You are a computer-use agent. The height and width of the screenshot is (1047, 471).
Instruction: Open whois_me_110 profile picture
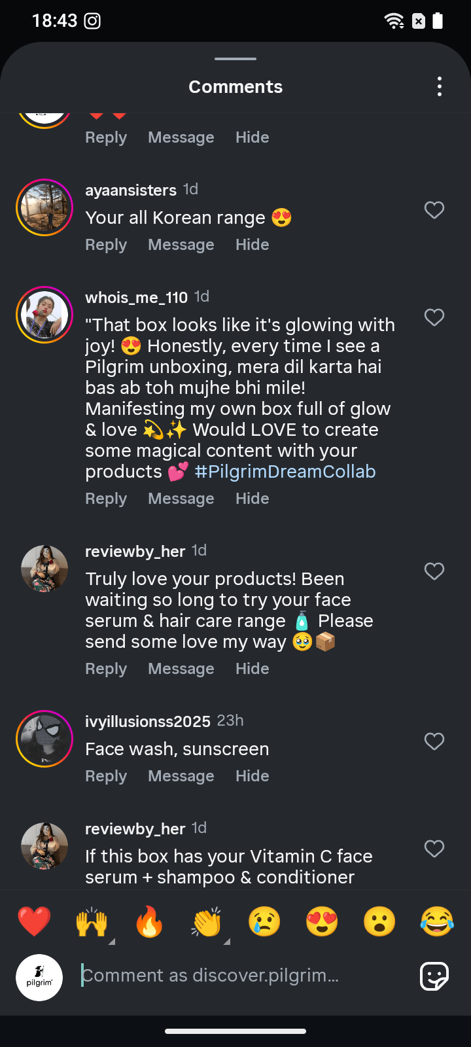44,315
